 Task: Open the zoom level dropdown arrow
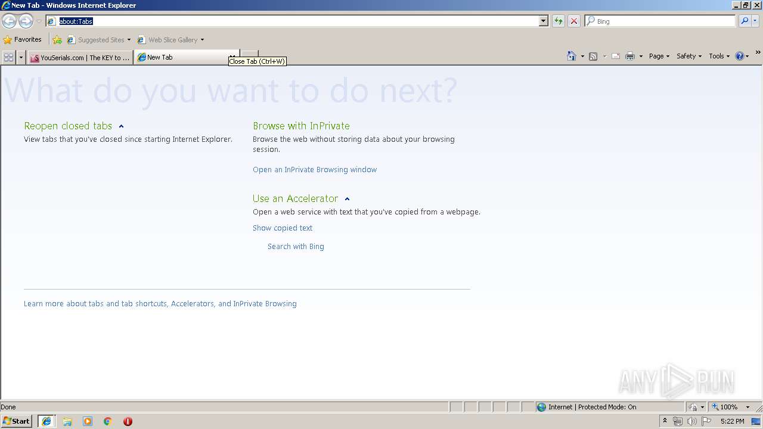pyautogui.click(x=748, y=407)
